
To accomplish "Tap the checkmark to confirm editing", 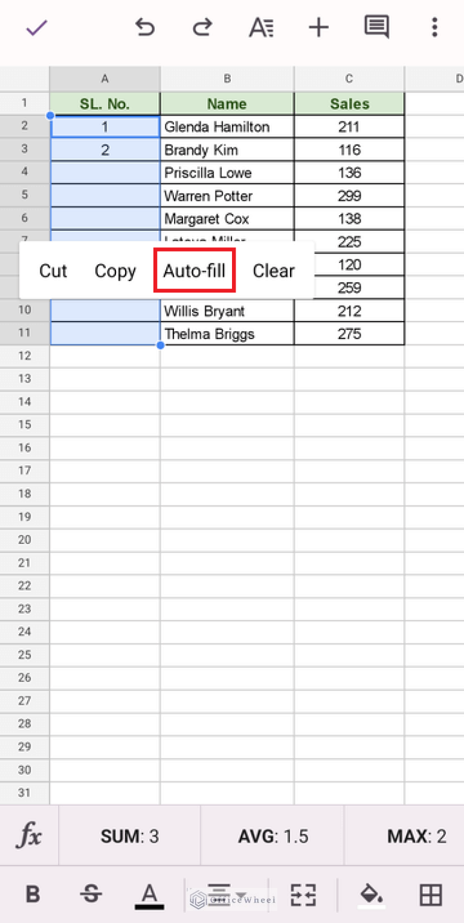I will [x=36, y=28].
